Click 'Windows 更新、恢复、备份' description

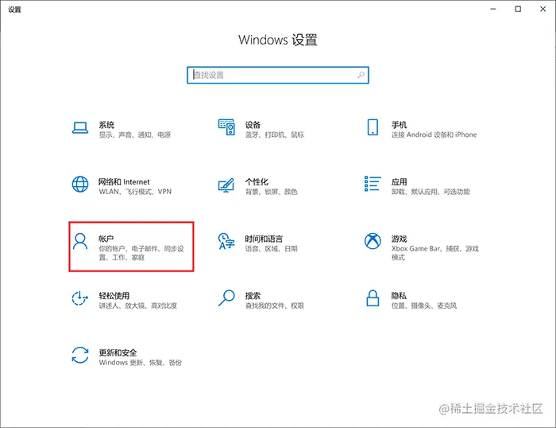tap(140, 363)
